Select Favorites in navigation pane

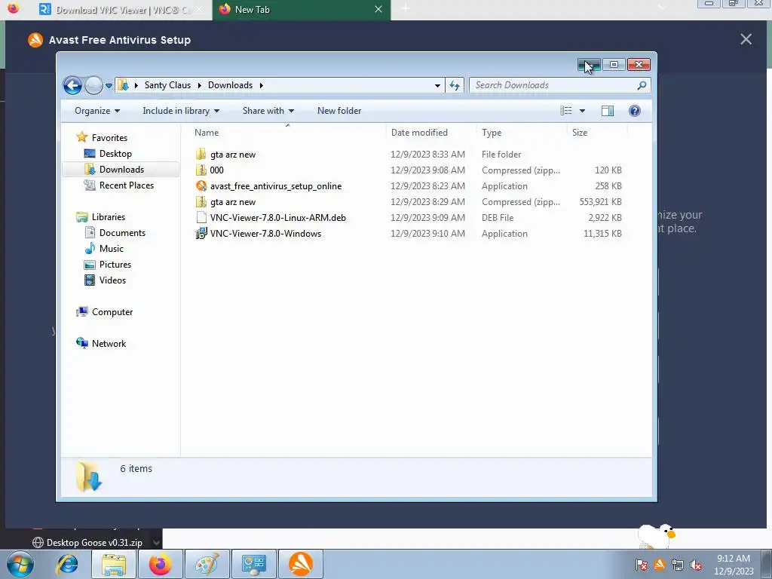click(109, 138)
